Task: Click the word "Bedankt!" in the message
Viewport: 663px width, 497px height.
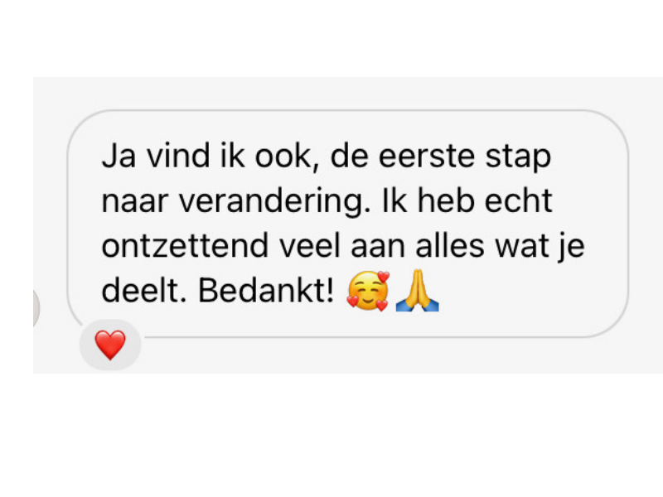Action: [266, 291]
